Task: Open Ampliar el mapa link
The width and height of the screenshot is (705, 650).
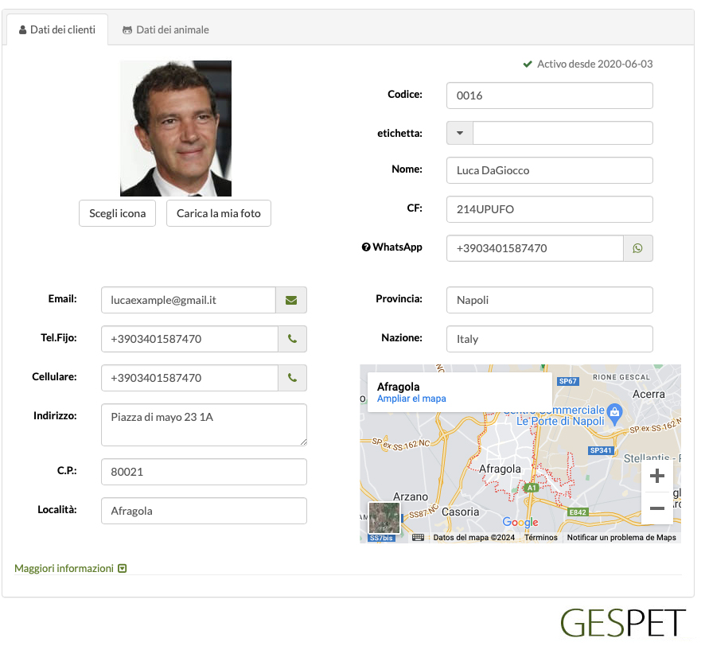Action: (x=411, y=399)
